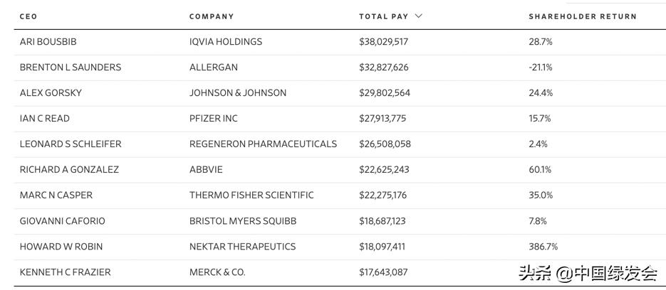The image size is (666, 290).
Task: Click Kenneth C Frazier name
Action: tap(66, 272)
